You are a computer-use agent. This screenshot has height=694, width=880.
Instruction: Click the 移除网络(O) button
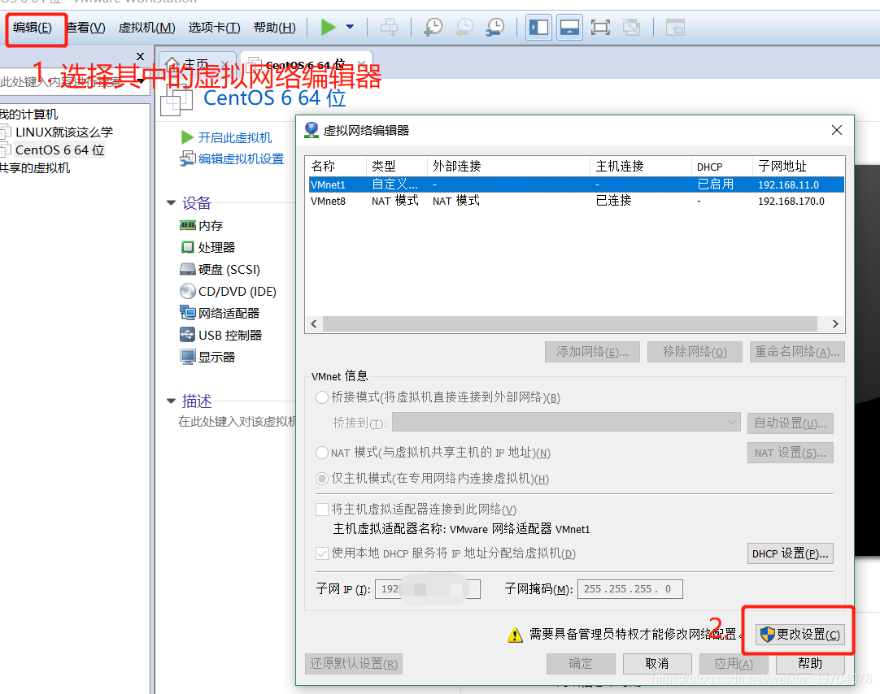695,352
